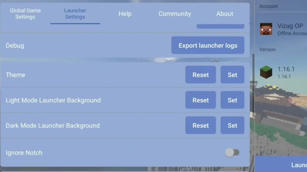Click the Offline Account subtitle
Viewport: 307px width, 172px height.
[x=292, y=33]
